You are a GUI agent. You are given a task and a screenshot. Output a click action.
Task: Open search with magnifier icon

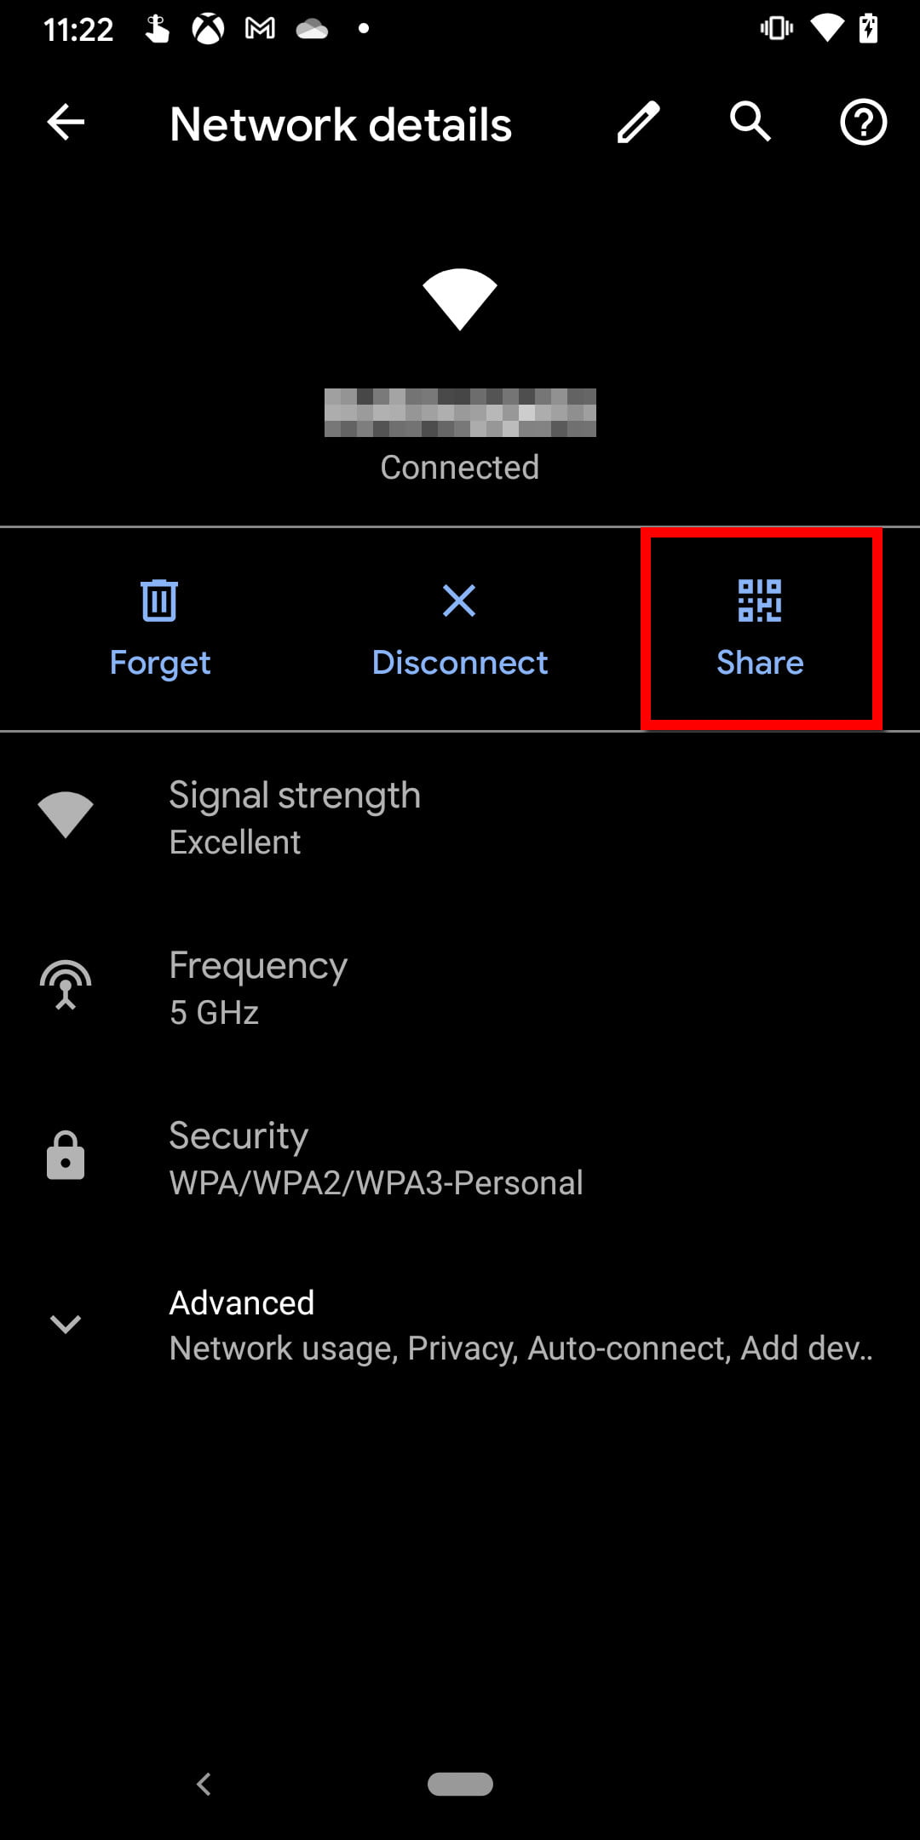(x=750, y=122)
